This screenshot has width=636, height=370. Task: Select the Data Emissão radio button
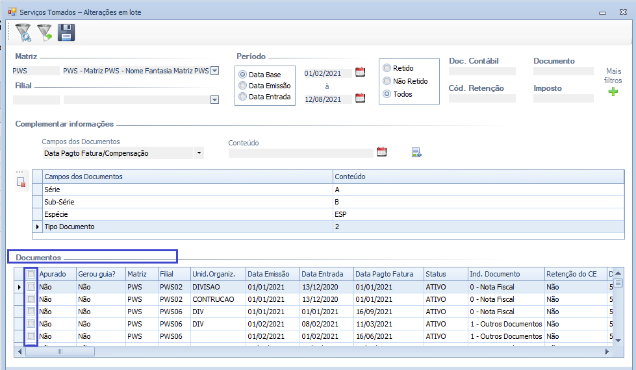coord(243,86)
